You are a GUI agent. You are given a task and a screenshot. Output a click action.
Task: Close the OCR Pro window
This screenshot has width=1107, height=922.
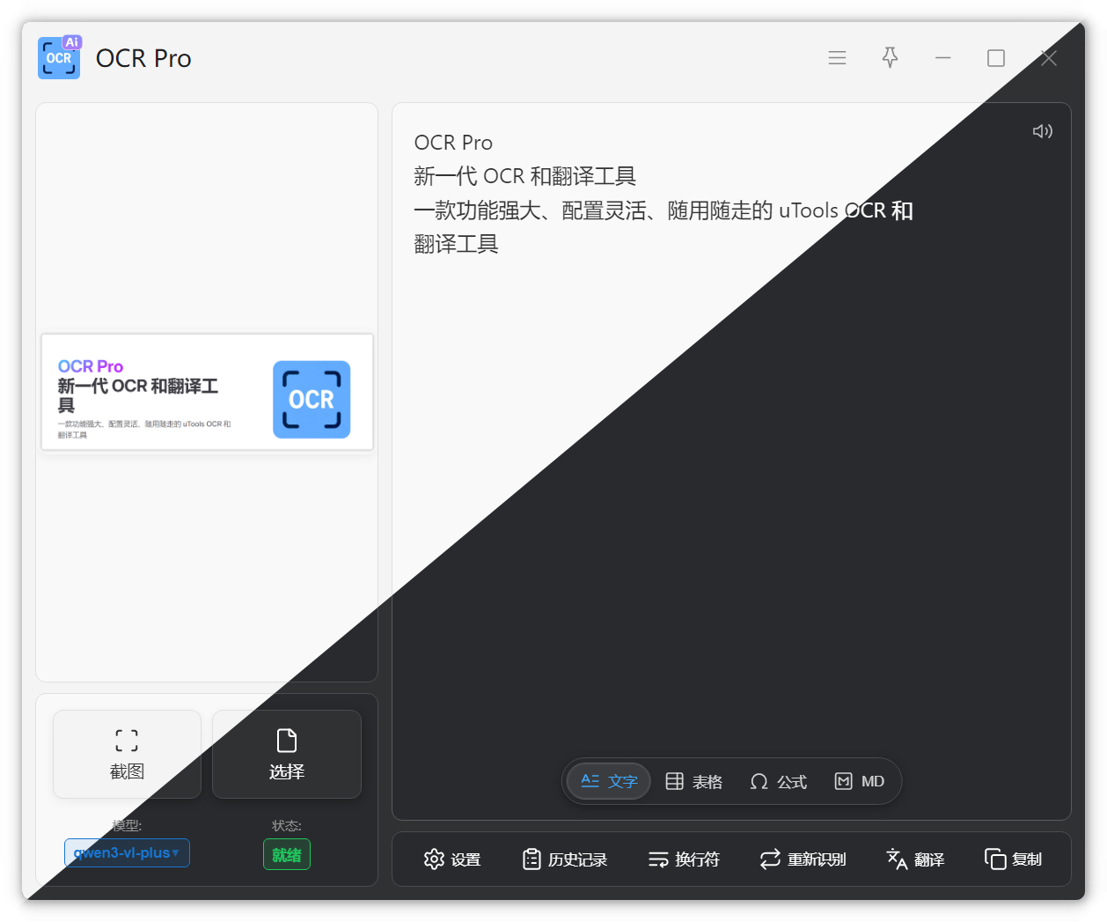(1048, 58)
